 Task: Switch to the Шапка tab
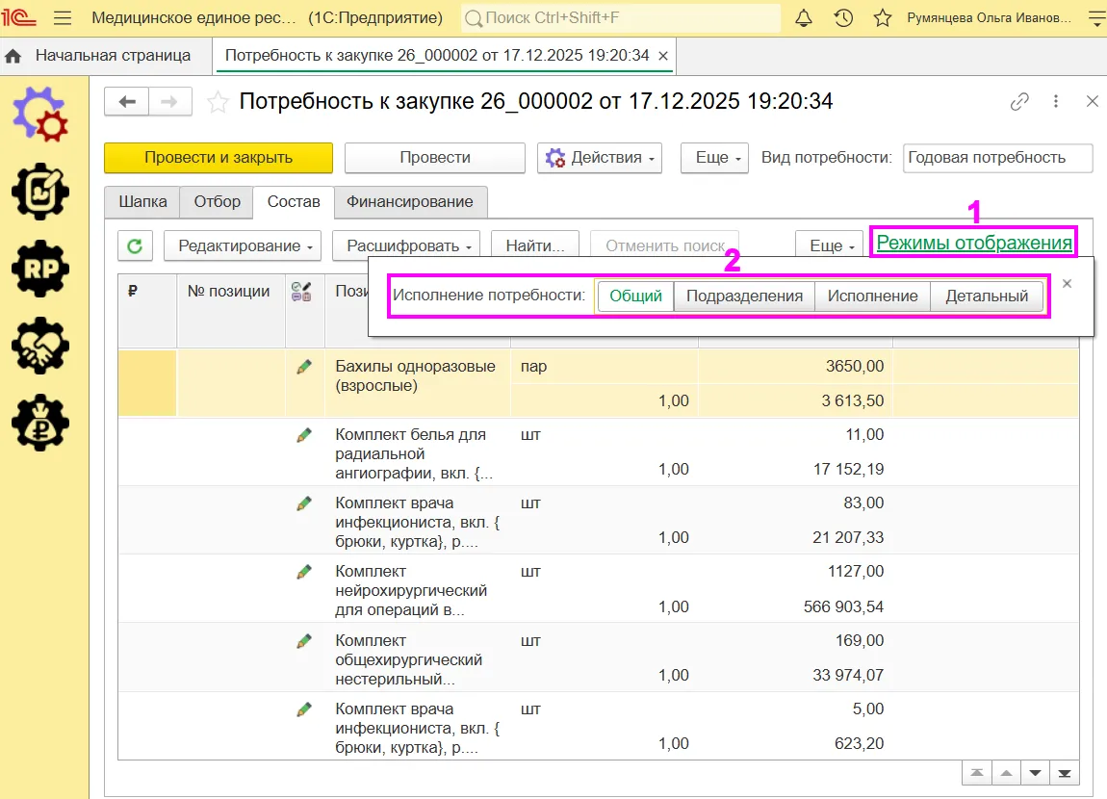pos(142,202)
